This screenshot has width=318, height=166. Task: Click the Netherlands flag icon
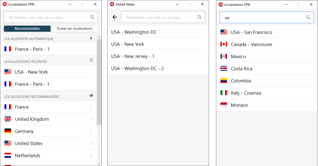[x=8, y=155]
